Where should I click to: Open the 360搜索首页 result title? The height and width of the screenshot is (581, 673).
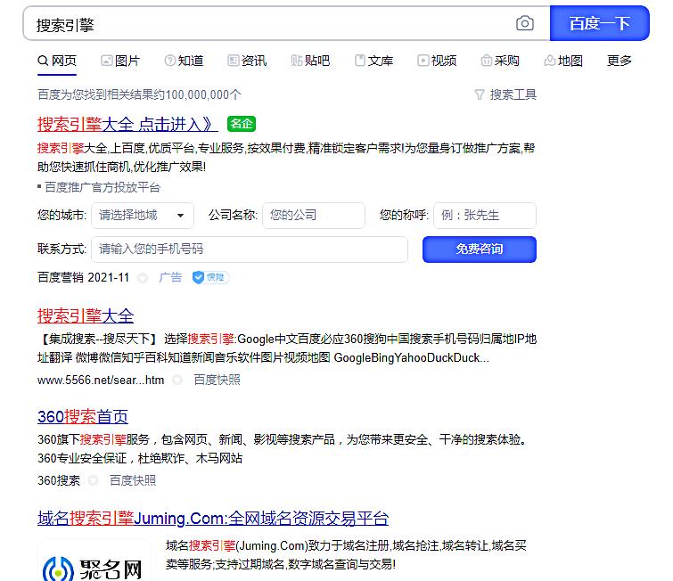click(83, 417)
